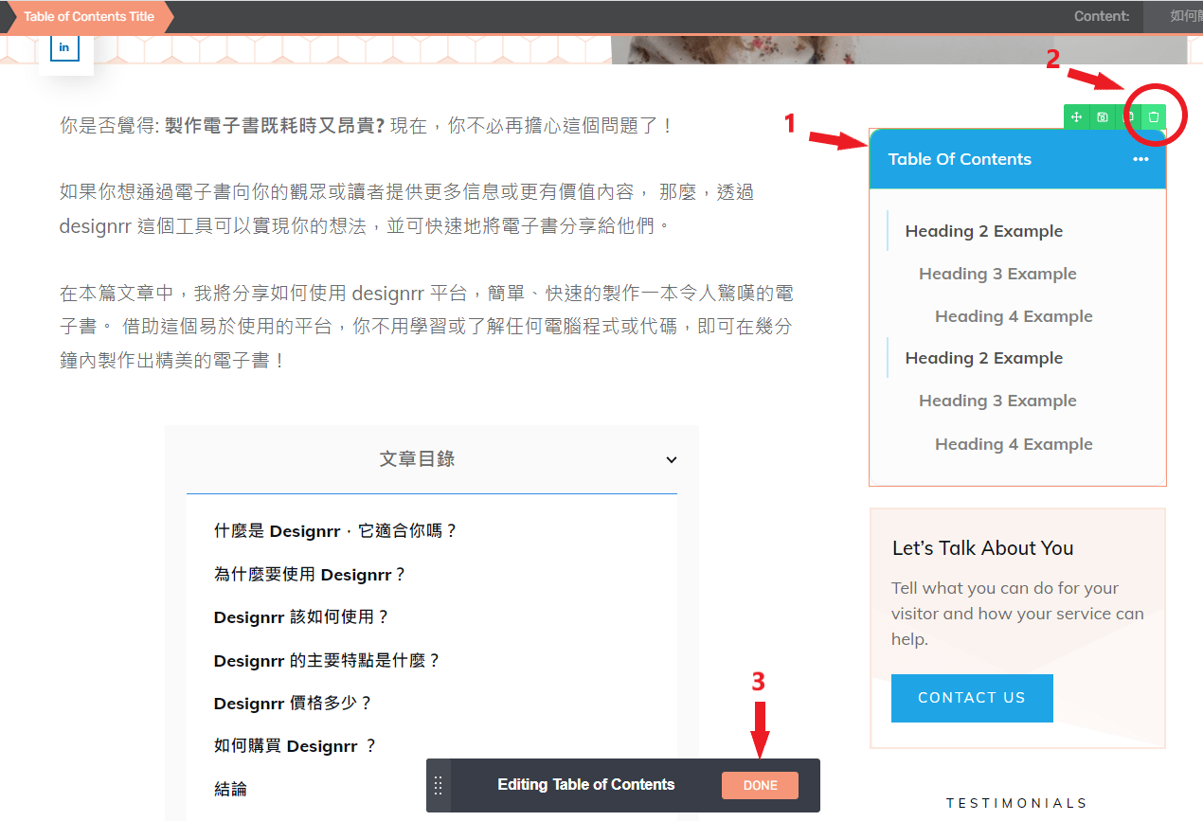The height and width of the screenshot is (821, 1203).
Task: Select the first Heading 3 Example entry
Action: pos(997,274)
